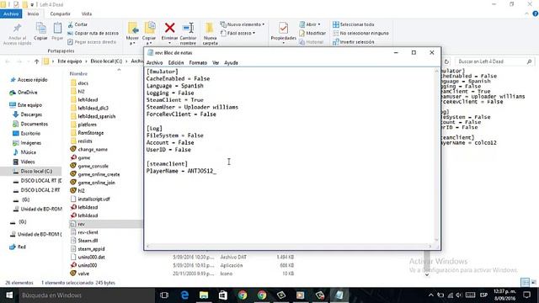Open Windows Store from the taskbar
This screenshot has height=303, width=539.
pos(222,295)
